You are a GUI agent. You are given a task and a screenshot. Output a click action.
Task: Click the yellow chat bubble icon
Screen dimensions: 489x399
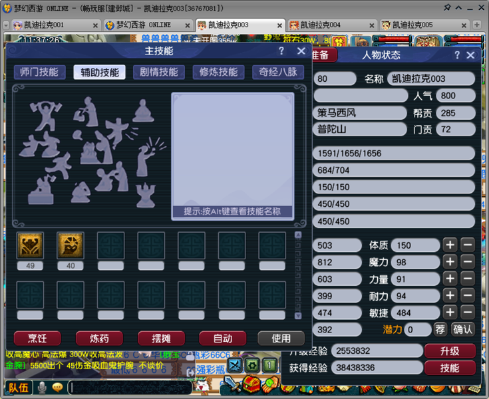[x=57, y=388]
